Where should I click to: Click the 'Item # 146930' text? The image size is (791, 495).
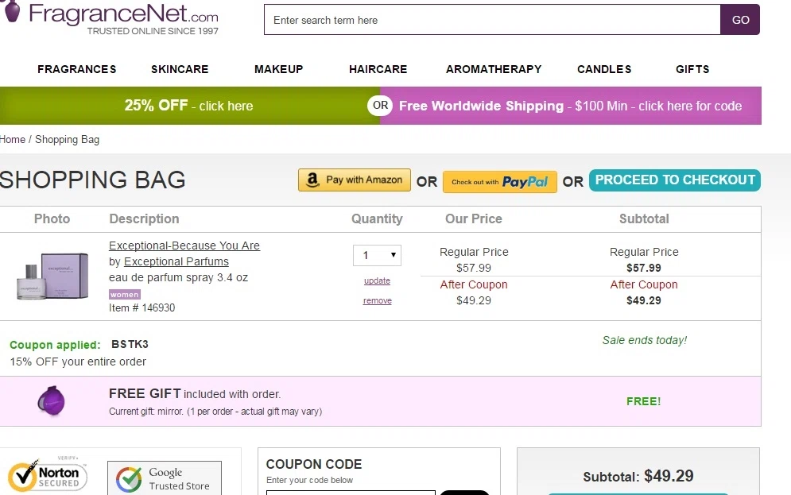142,307
